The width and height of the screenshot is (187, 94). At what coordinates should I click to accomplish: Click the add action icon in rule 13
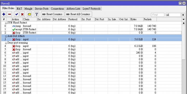click(x=14, y=76)
